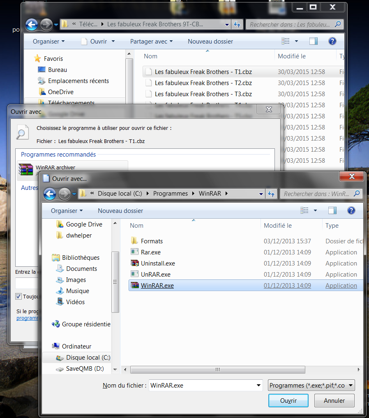Select Disque local (C:) in the sidebar

click(x=88, y=358)
